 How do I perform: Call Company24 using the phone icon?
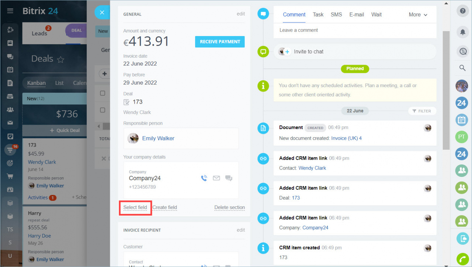coord(204,178)
